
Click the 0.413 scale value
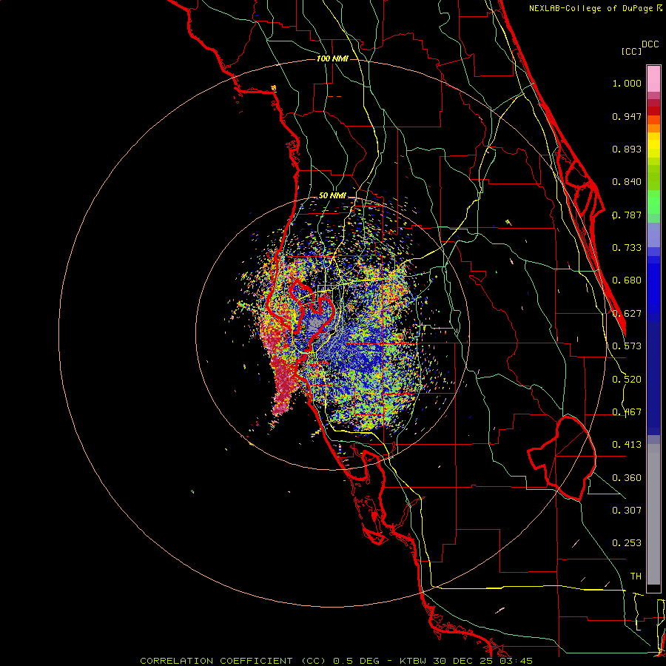point(627,445)
